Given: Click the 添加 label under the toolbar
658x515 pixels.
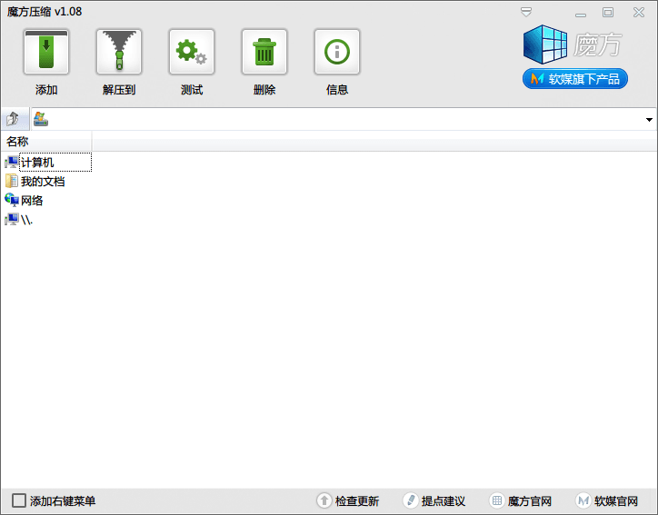Looking at the screenshot, I should [46, 89].
